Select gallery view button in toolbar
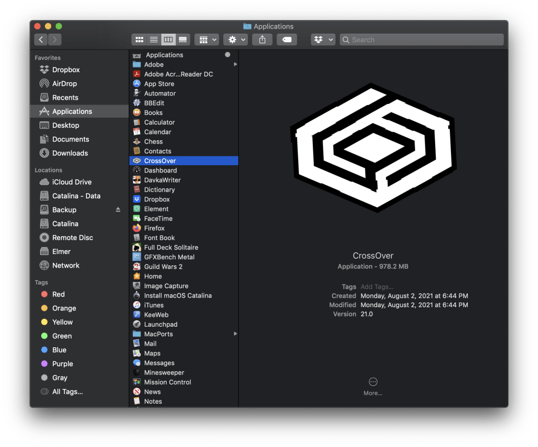Screen dimensions: 538x447 (183, 40)
